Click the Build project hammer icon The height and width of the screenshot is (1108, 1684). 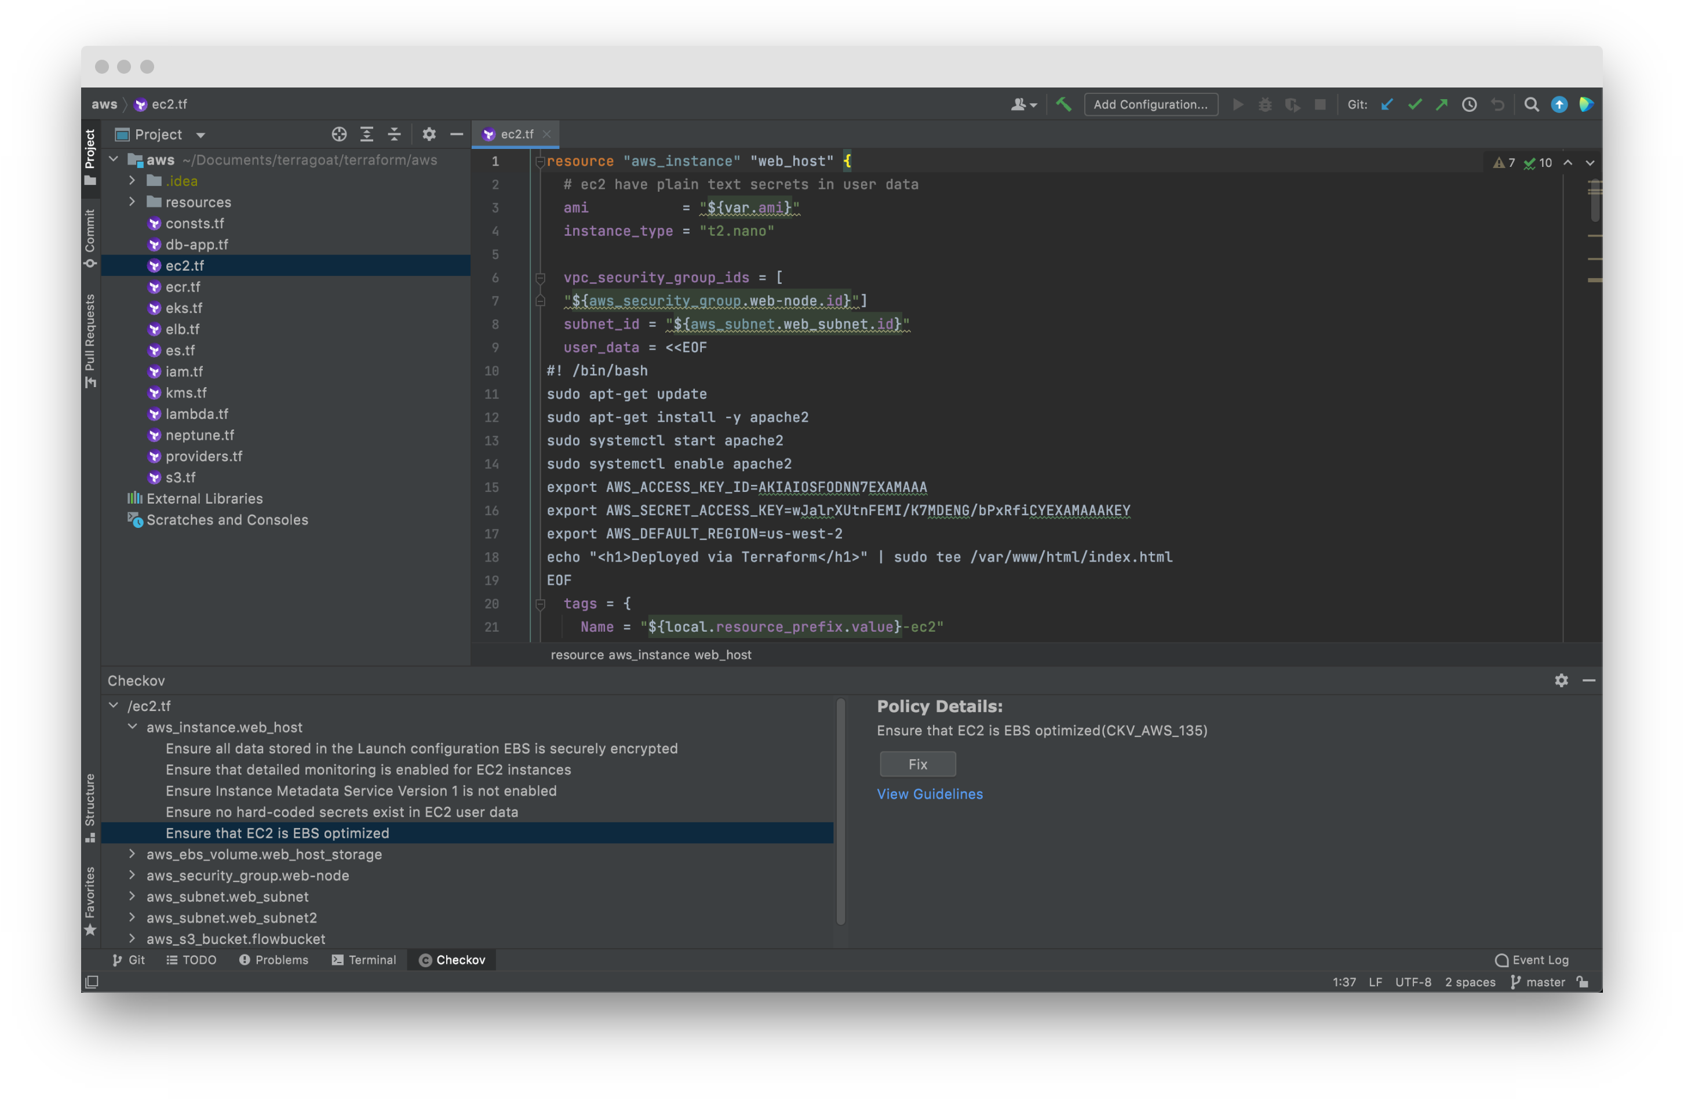[1063, 105]
